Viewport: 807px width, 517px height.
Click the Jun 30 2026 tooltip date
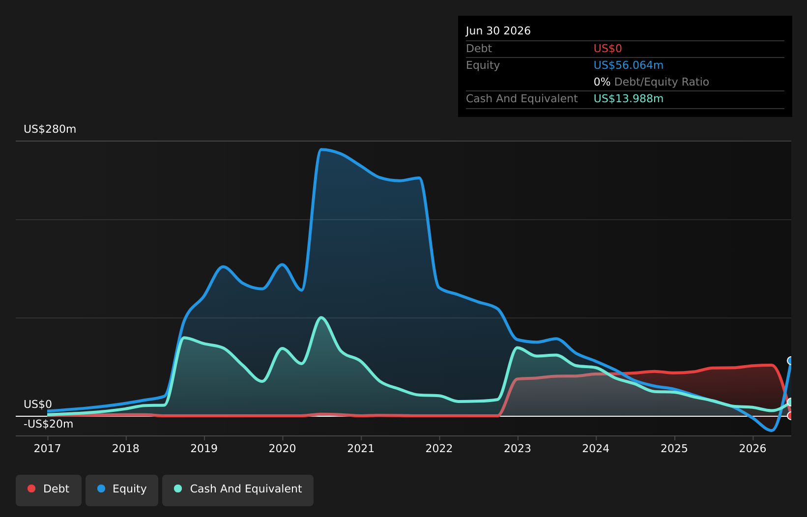(x=498, y=31)
